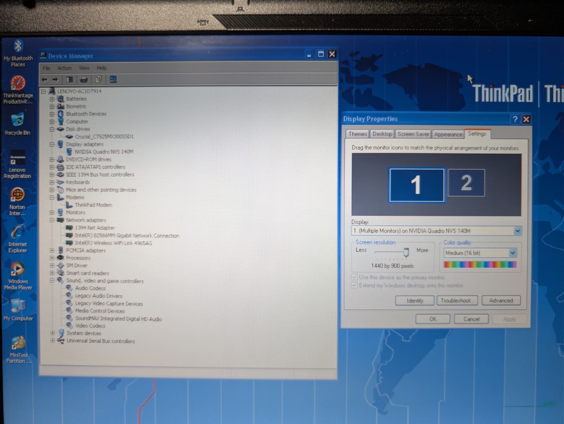Click the Forward arrow in Device Manager toolbar

coord(55,80)
